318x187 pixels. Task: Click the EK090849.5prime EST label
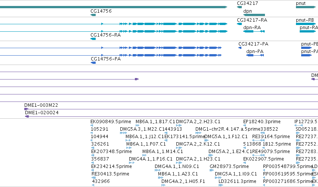(111, 122)
